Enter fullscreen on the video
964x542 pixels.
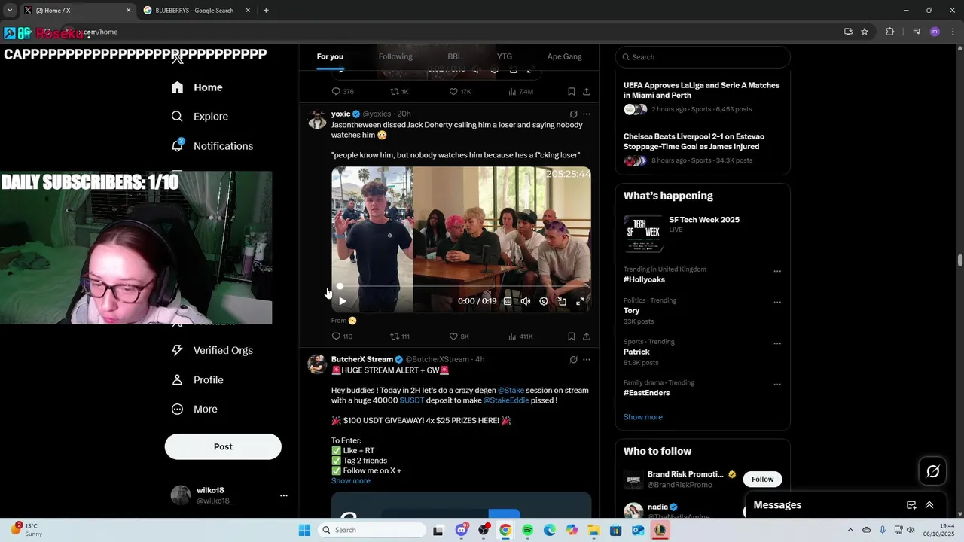pyautogui.click(x=580, y=301)
